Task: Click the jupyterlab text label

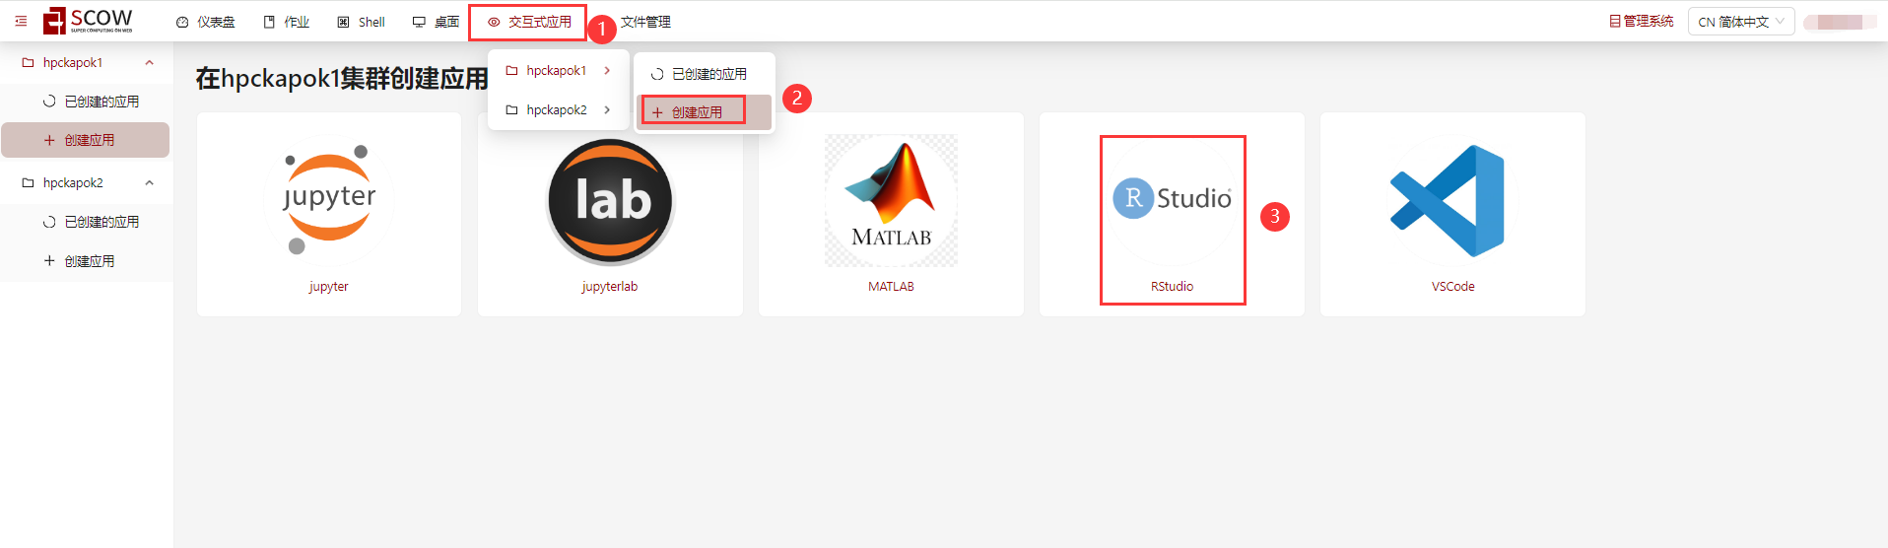Action: (x=610, y=287)
